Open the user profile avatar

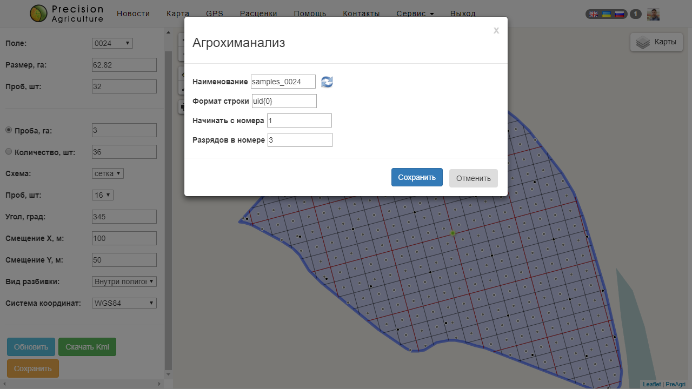click(653, 14)
